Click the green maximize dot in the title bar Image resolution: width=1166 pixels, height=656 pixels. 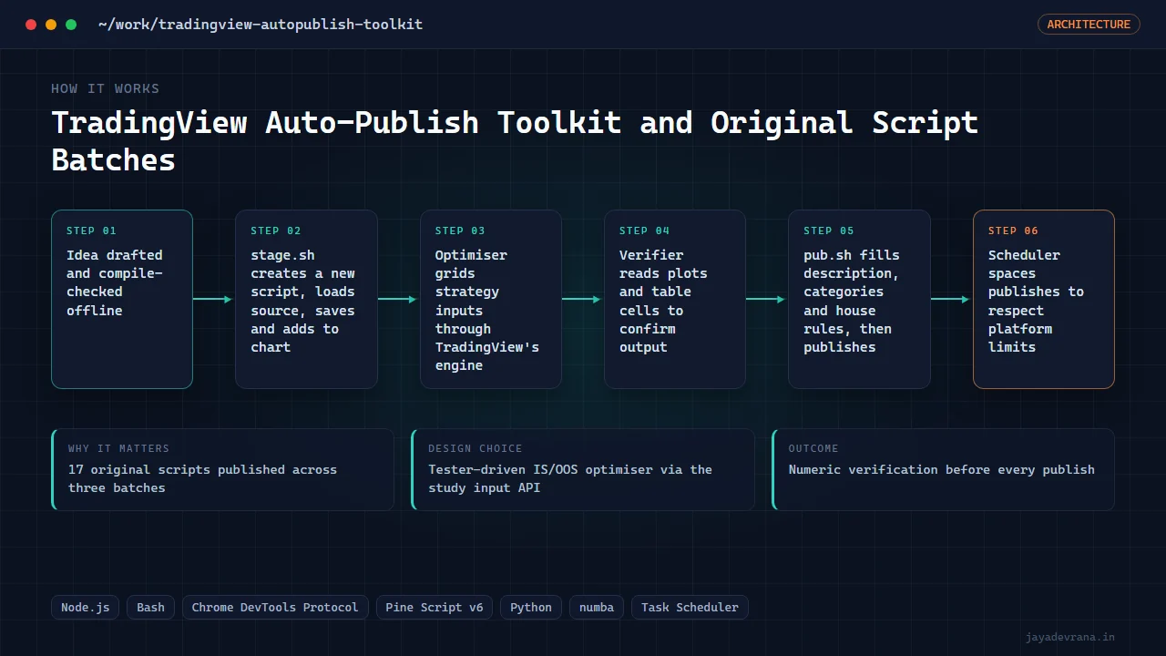(x=71, y=25)
